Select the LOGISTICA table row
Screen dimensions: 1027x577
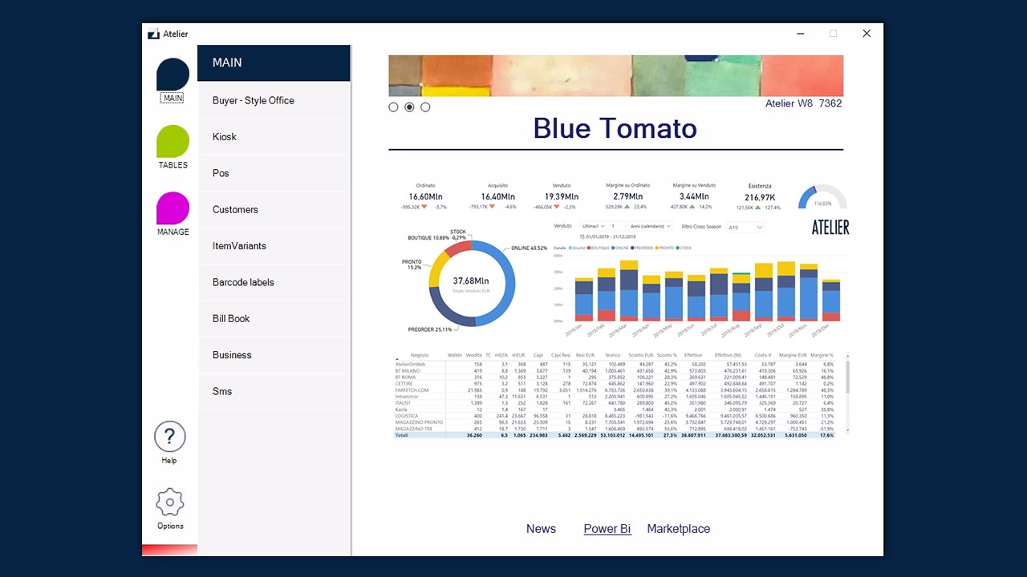coord(615,416)
